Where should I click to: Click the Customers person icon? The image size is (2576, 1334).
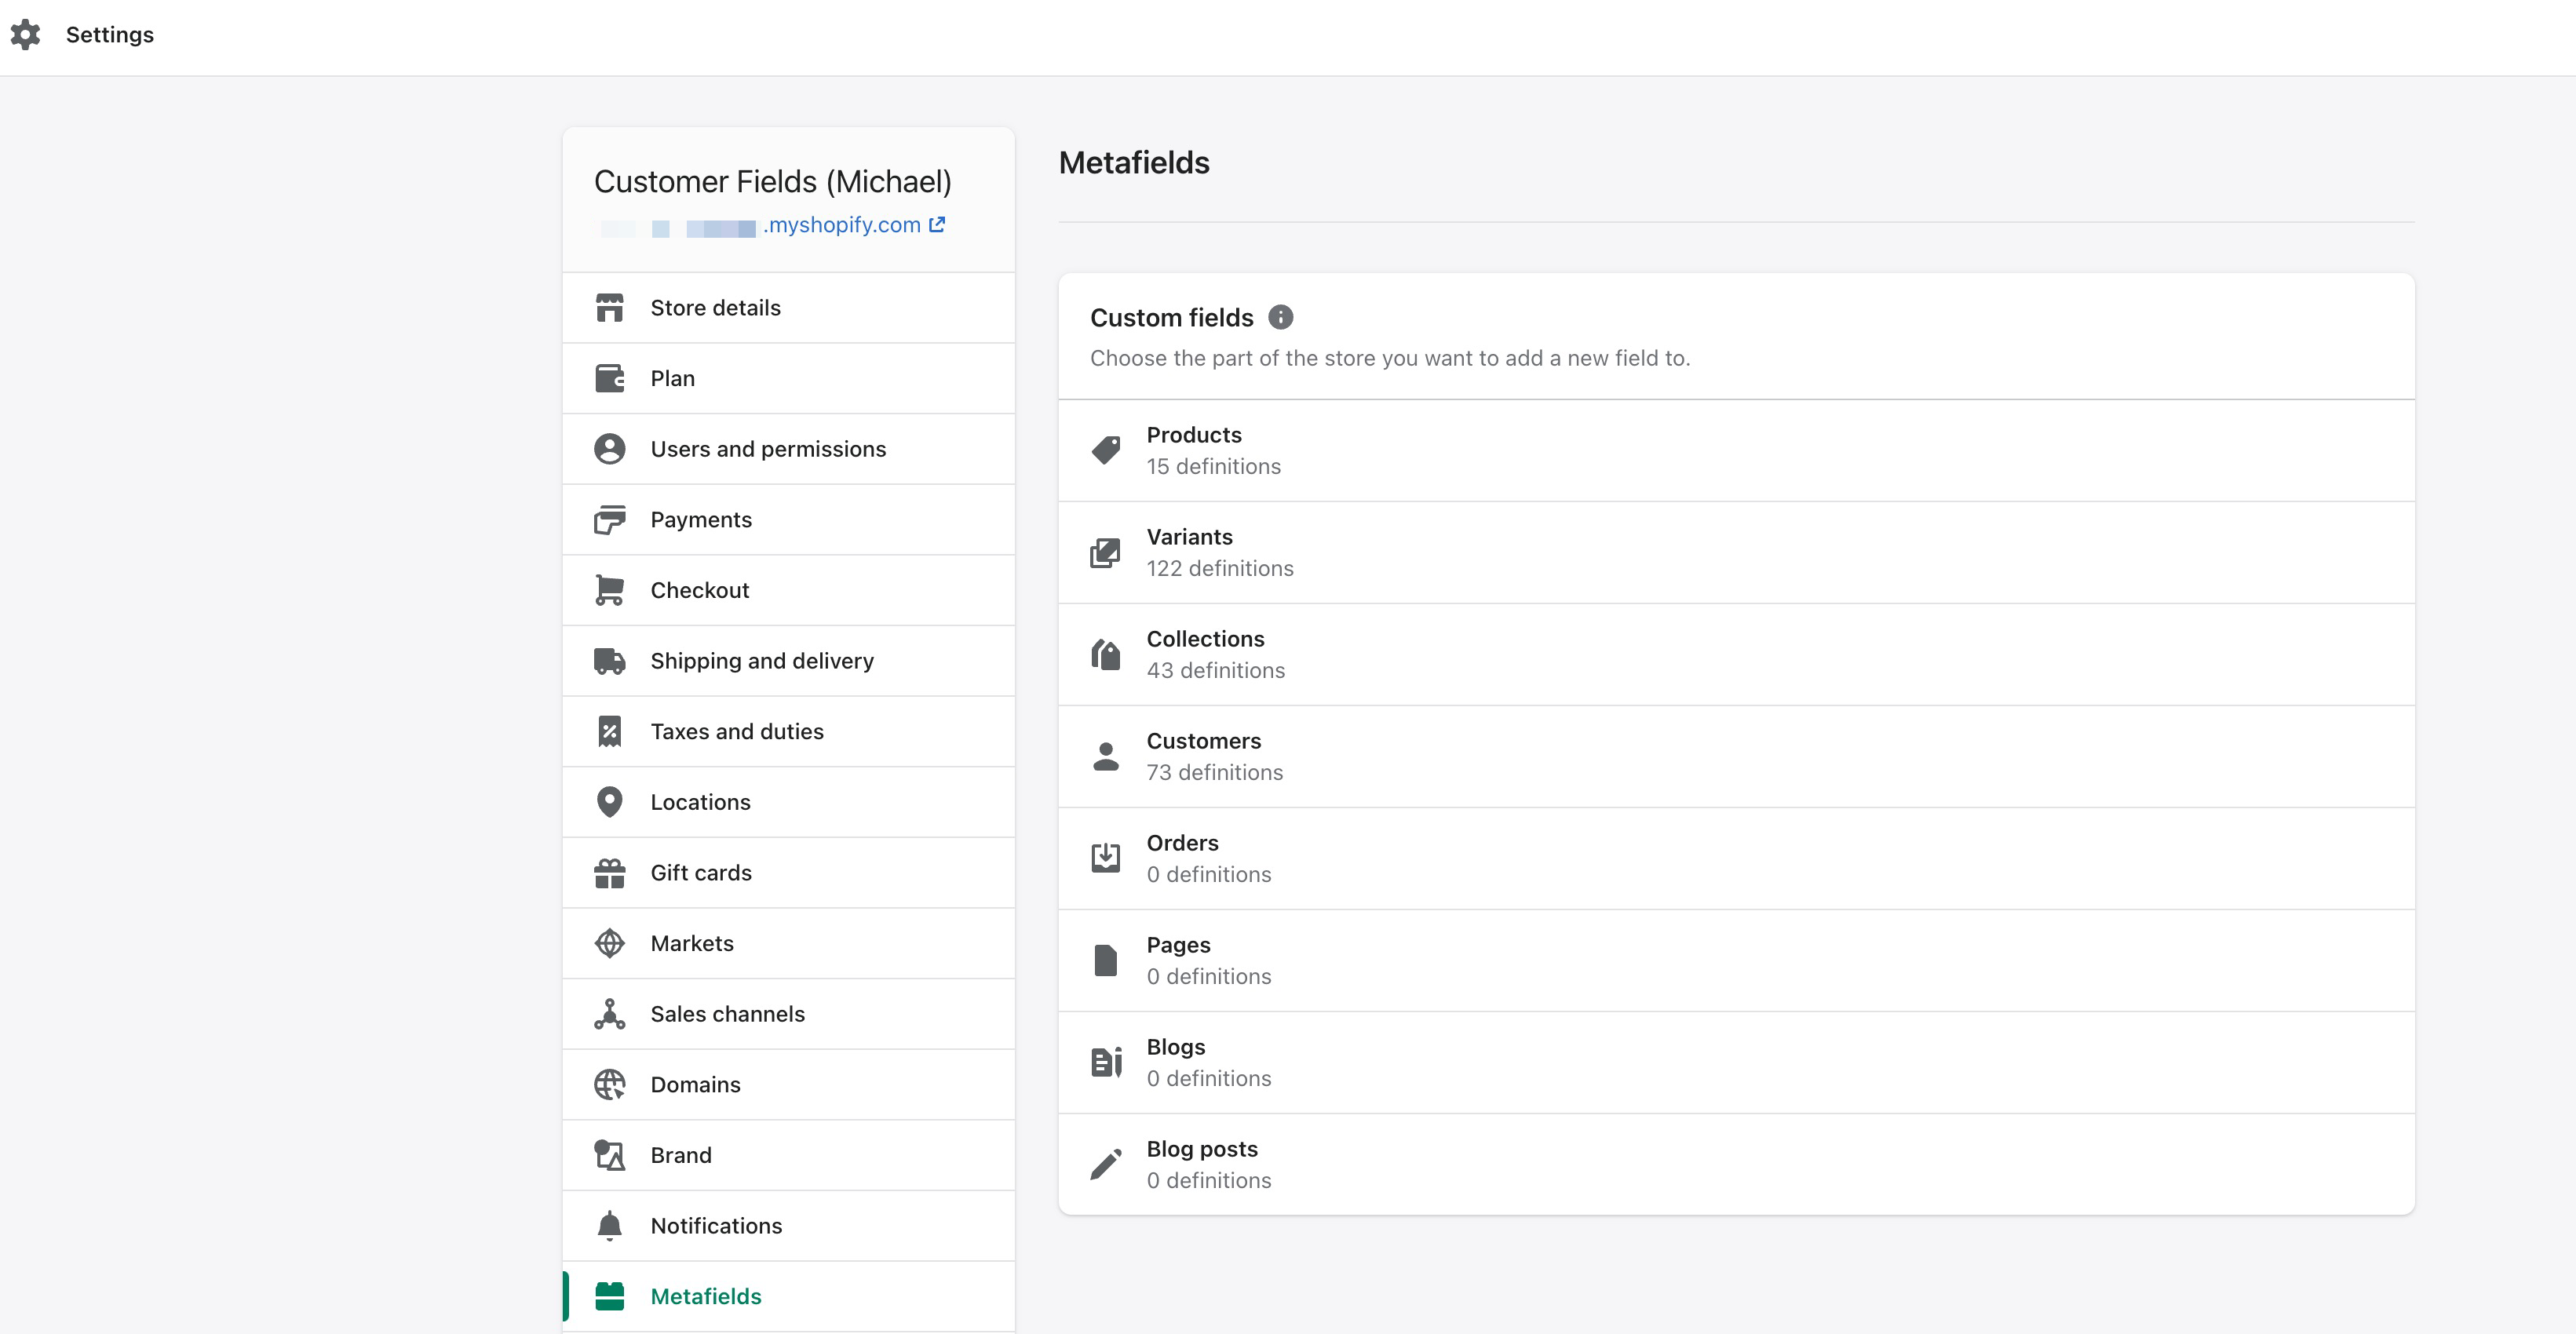click(1105, 756)
